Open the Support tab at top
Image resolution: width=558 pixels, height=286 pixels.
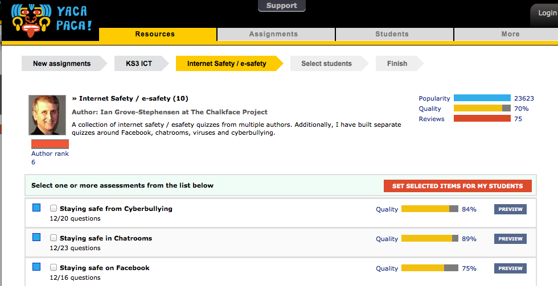(x=281, y=6)
